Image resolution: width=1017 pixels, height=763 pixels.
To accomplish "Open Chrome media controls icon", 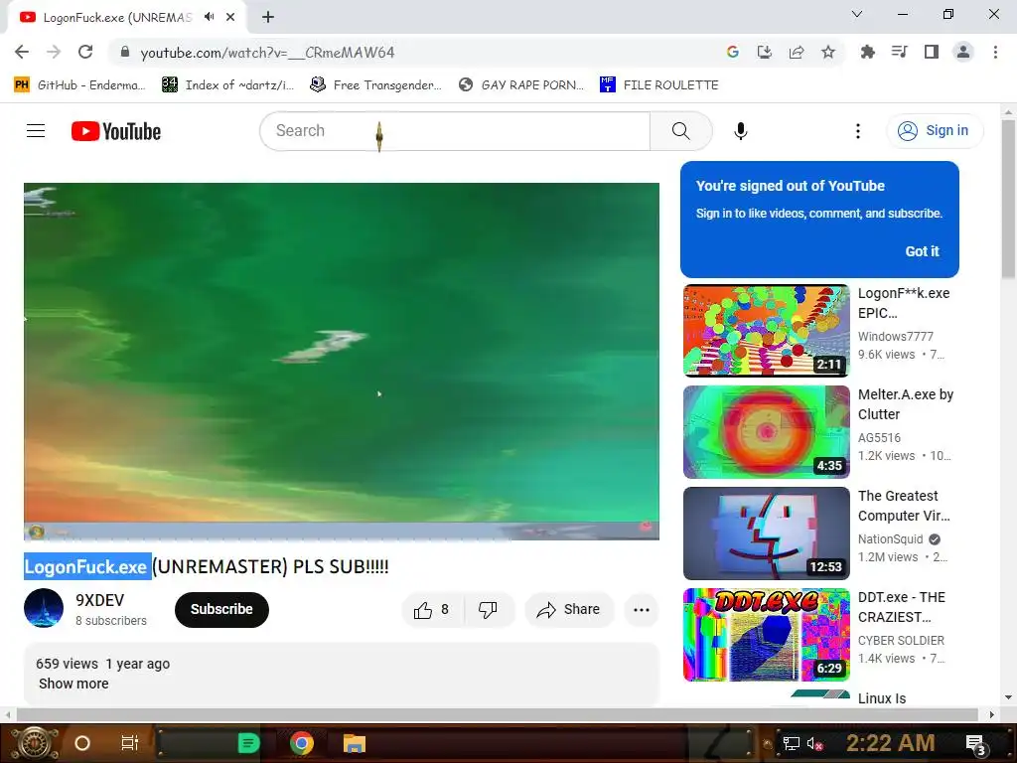I will tap(899, 52).
